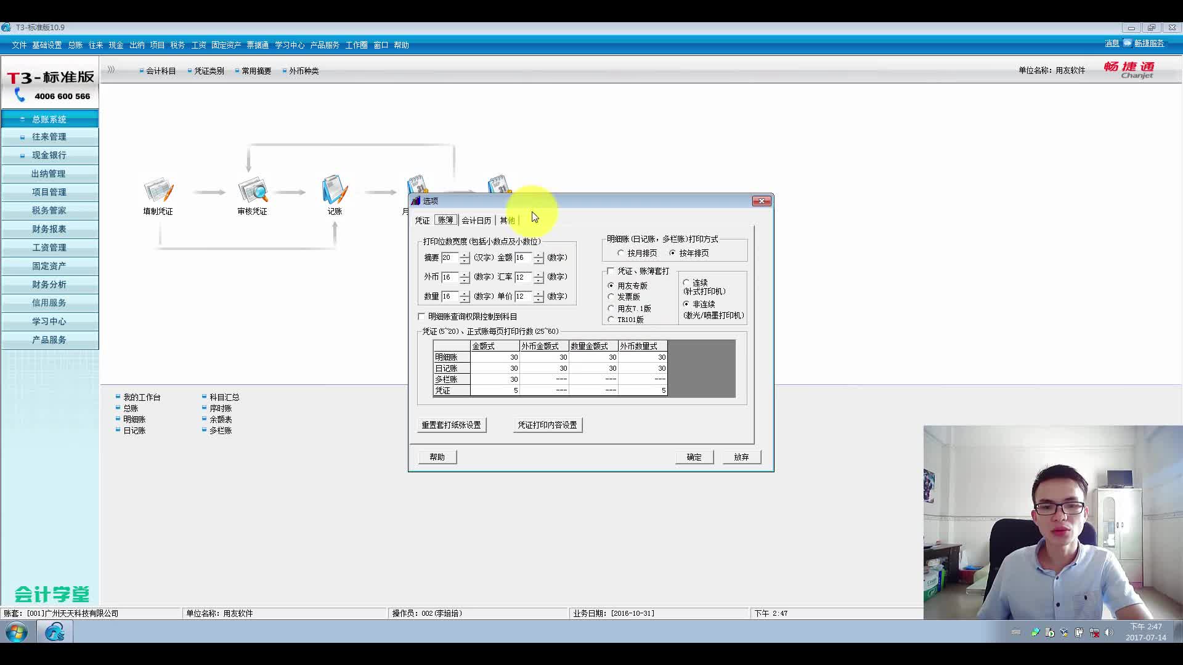Click the 确定 button

click(694, 457)
